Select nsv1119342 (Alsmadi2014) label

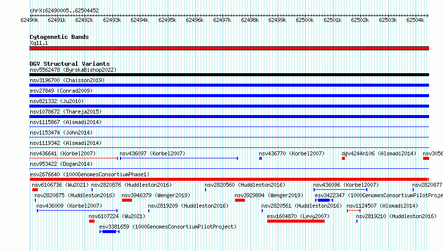click(66, 143)
